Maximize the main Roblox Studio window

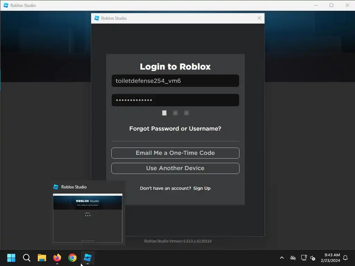(331, 5)
